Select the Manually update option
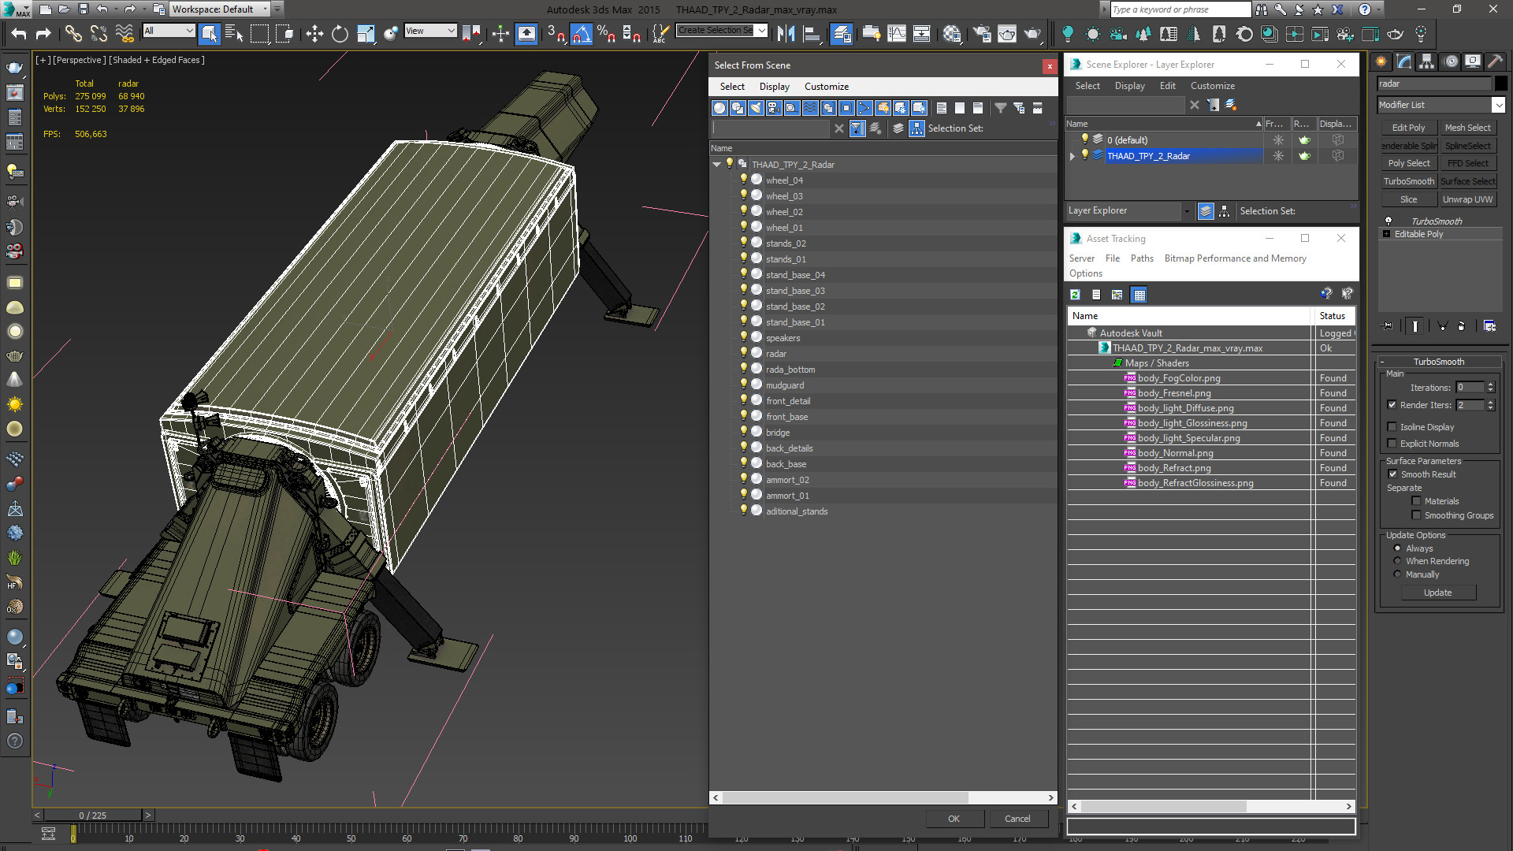 pyautogui.click(x=1398, y=574)
